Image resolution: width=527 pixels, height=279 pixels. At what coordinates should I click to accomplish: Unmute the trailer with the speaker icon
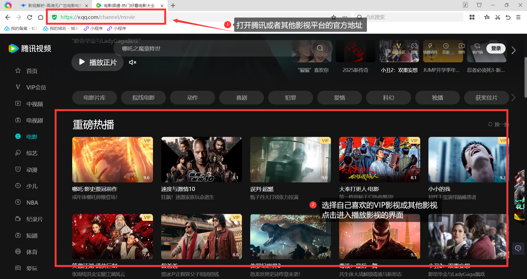pos(133,62)
